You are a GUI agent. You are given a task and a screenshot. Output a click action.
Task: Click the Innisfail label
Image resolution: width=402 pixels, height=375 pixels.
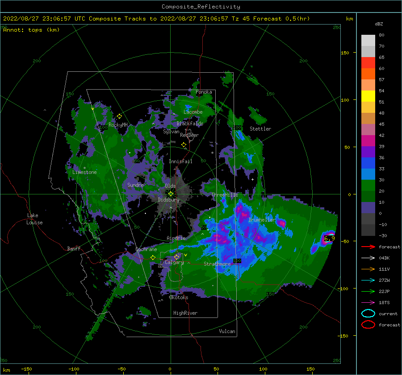click(x=180, y=161)
